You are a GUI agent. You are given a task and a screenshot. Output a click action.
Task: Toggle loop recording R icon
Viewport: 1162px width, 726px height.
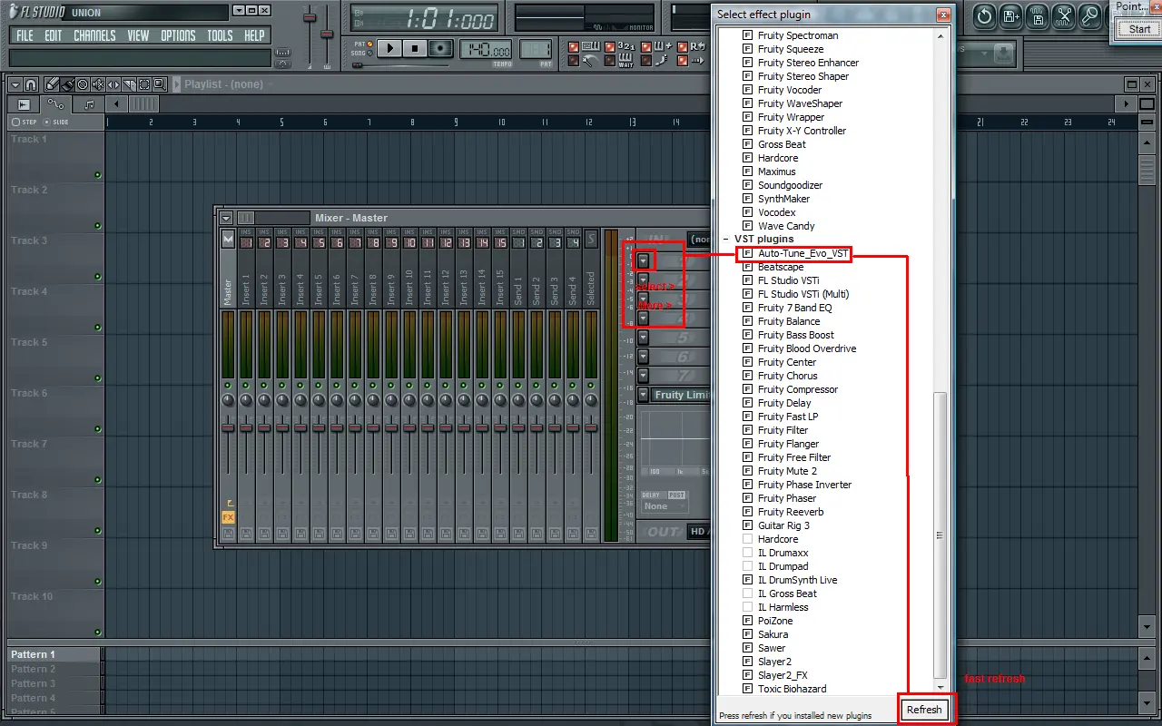698,46
